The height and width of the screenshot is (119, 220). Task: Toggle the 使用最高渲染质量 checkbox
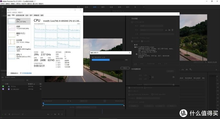tap(129, 88)
